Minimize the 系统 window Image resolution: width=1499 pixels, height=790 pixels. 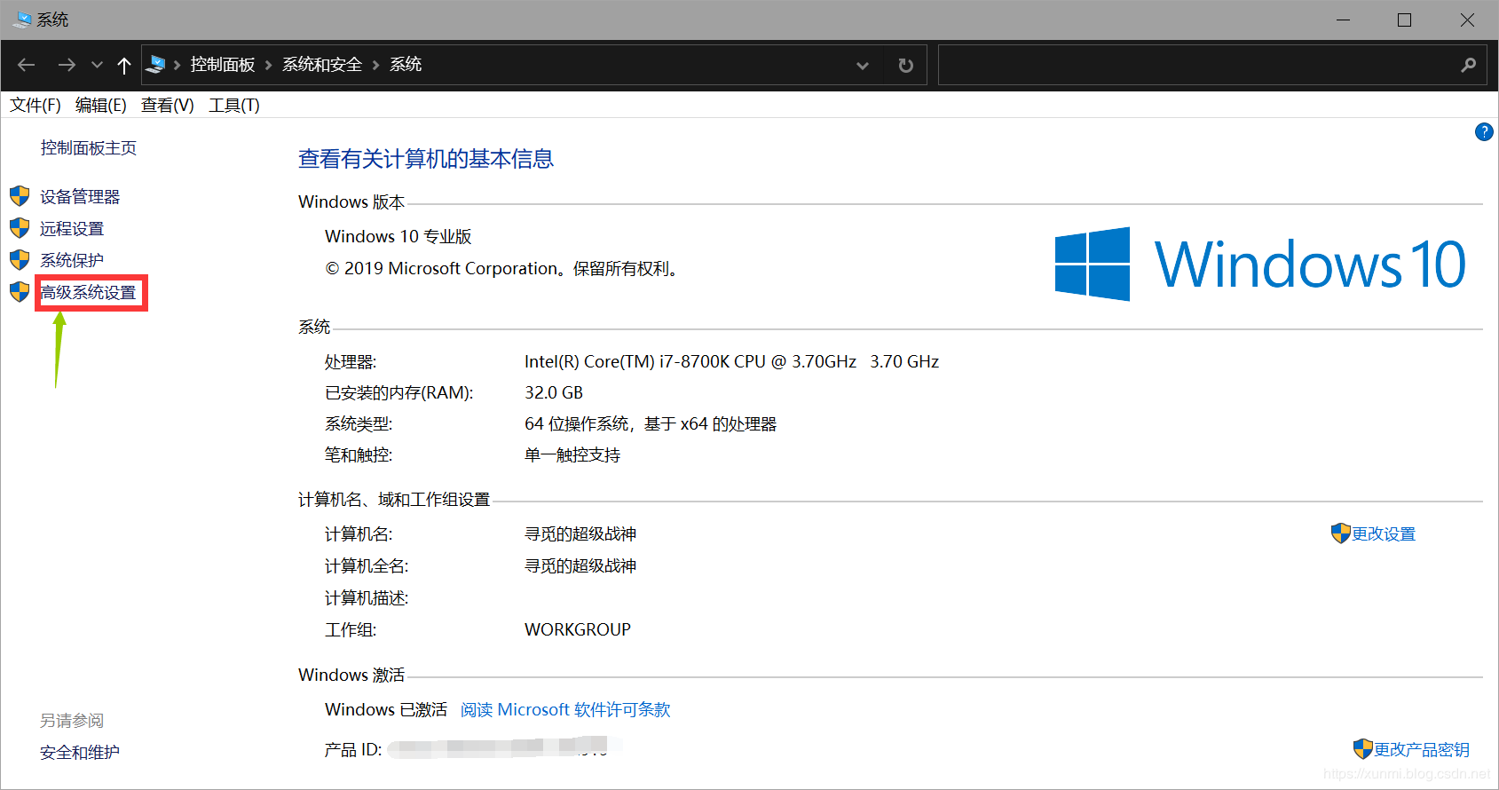[x=1344, y=20]
